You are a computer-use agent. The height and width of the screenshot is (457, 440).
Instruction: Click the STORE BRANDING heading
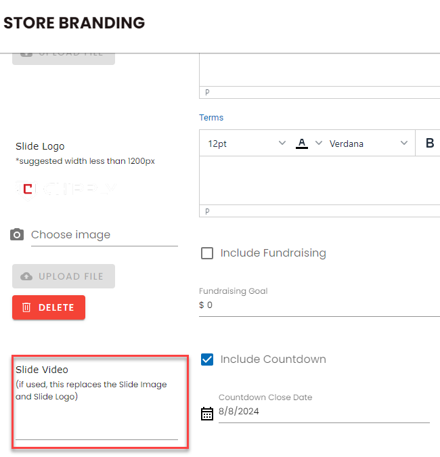(74, 22)
